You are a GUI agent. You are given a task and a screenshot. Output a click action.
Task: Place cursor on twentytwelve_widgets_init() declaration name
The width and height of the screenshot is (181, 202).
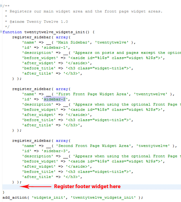click(57, 32)
